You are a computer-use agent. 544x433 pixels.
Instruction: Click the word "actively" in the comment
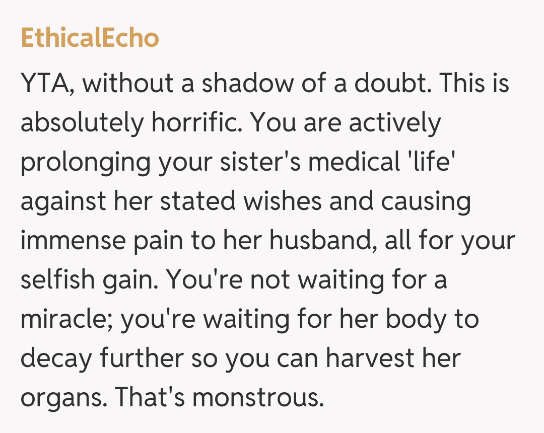point(394,123)
